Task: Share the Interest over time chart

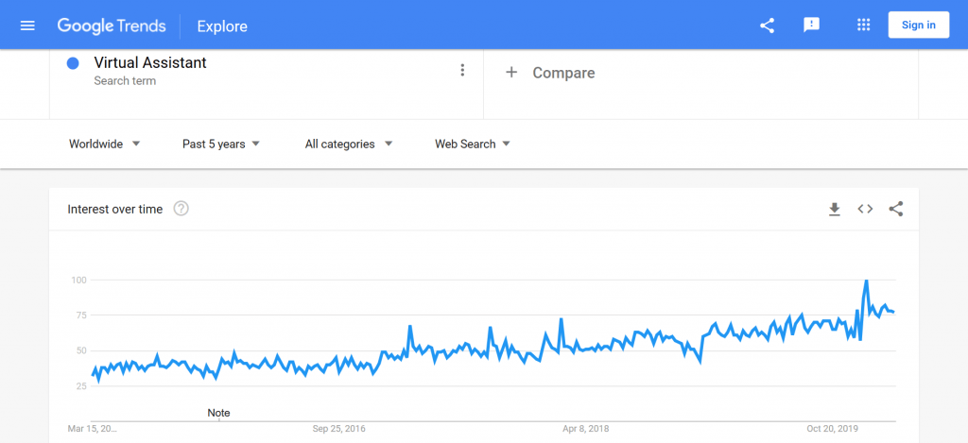Action: 896,209
